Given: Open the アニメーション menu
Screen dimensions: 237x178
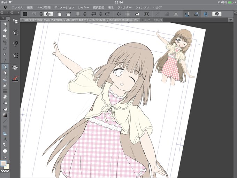Looking at the screenshot, I should [x=64, y=7].
